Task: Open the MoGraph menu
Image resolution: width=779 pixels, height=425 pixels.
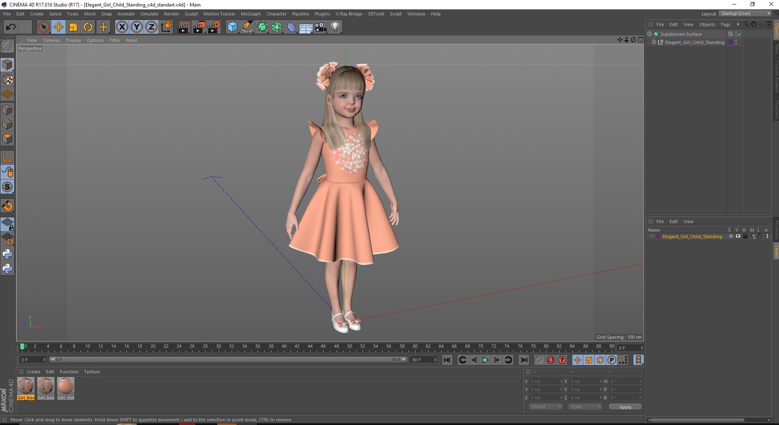Action: [x=251, y=14]
